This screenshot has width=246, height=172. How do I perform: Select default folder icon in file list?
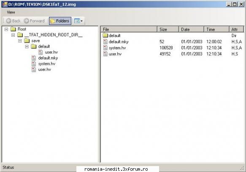[105, 35]
